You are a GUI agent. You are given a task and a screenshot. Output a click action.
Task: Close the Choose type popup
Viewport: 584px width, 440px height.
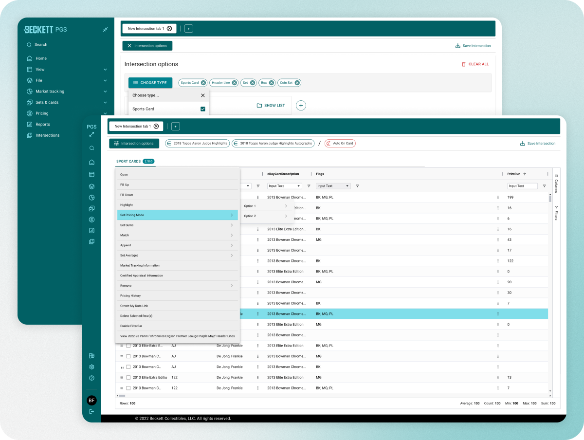(x=203, y=95)
